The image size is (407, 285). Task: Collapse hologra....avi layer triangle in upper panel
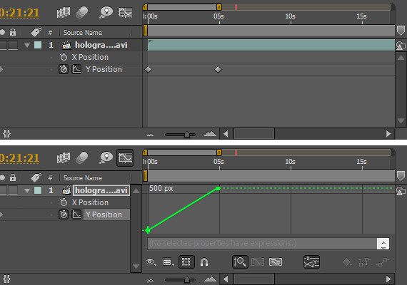click(27, 46)
